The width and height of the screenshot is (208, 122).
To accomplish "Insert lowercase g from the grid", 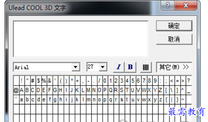I will pyautogui.click(x=55, y=99).
